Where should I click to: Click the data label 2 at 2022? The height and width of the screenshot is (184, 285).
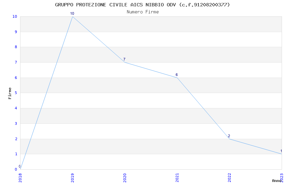[x=229, y=136]
